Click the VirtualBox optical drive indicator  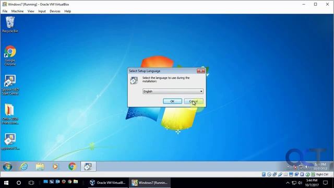(x=269, y=174)
